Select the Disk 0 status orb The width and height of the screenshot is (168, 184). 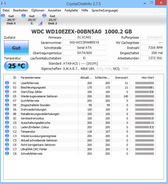tap(3, 16)
